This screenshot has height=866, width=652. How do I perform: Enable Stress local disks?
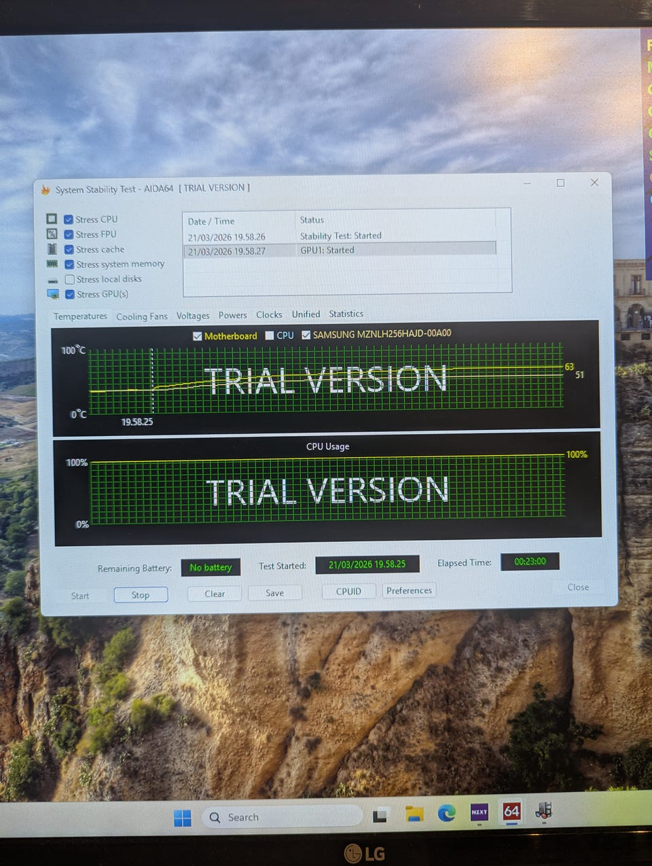click(x=70, y=279)
